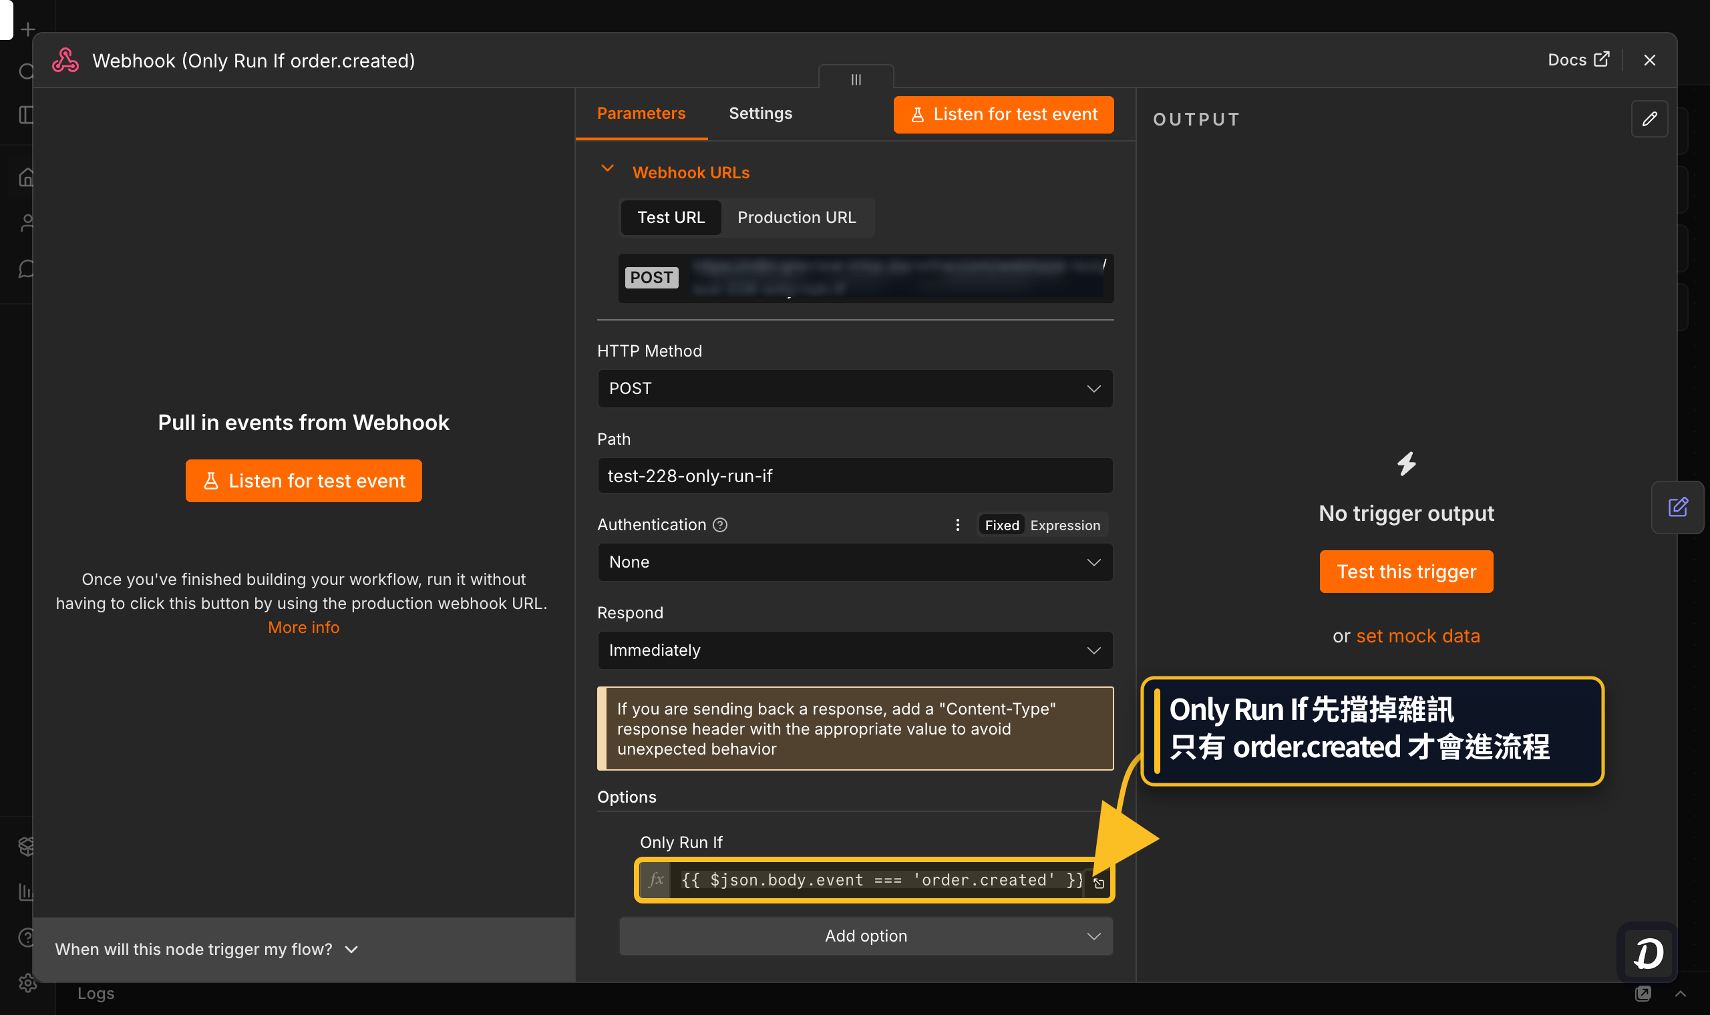Click the pencil edit icon in Output panel
1710x1015 pixels.
[1649, 119]
